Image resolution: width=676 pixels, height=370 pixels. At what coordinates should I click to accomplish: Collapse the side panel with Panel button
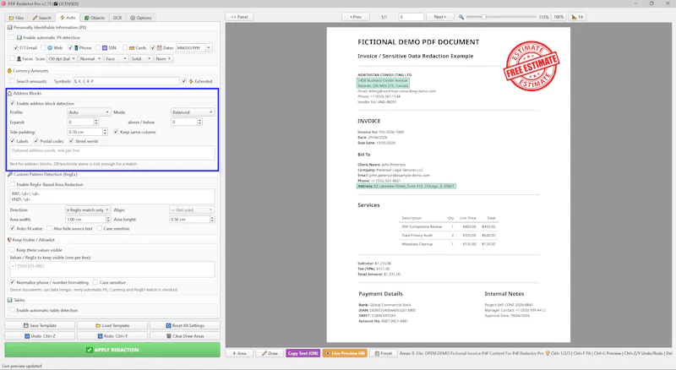tap(239, 17)
